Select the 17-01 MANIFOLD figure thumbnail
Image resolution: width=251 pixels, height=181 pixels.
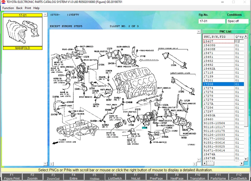coord(22,32)
